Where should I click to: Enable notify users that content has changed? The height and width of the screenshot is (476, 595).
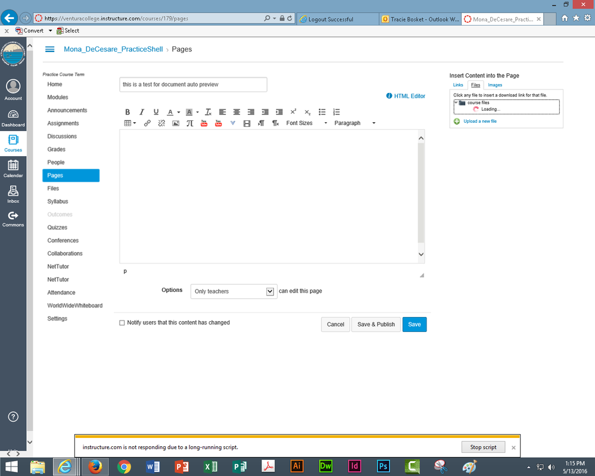pos(122,323)
